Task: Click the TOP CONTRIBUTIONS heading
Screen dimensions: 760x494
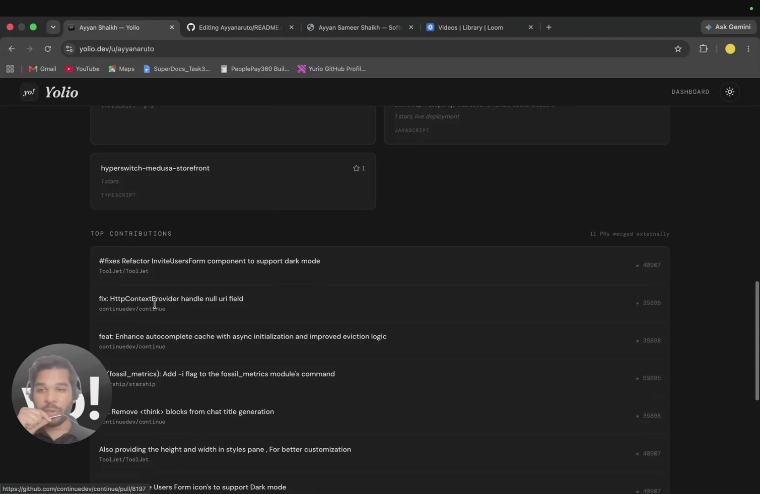Action: 131,234
